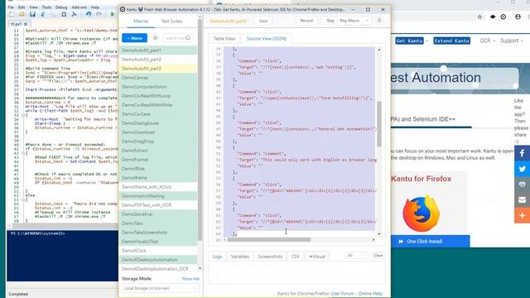Click the Cut scissors icon in ISE toolbar
530x298 pixels.
click(x=43, y=14)
